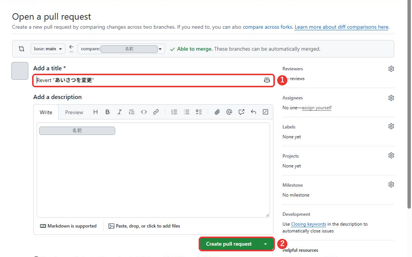The height and width of the screenshot is (257, 412).
Task: Open Learn more about diff comparisons link
Action: [342, 27]
